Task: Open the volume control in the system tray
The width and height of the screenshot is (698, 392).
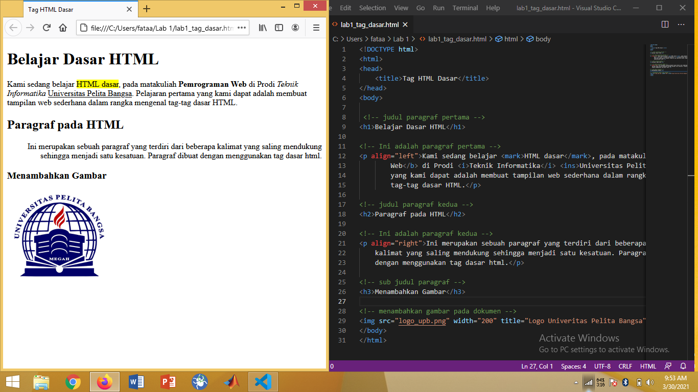Action: [650, 381]
